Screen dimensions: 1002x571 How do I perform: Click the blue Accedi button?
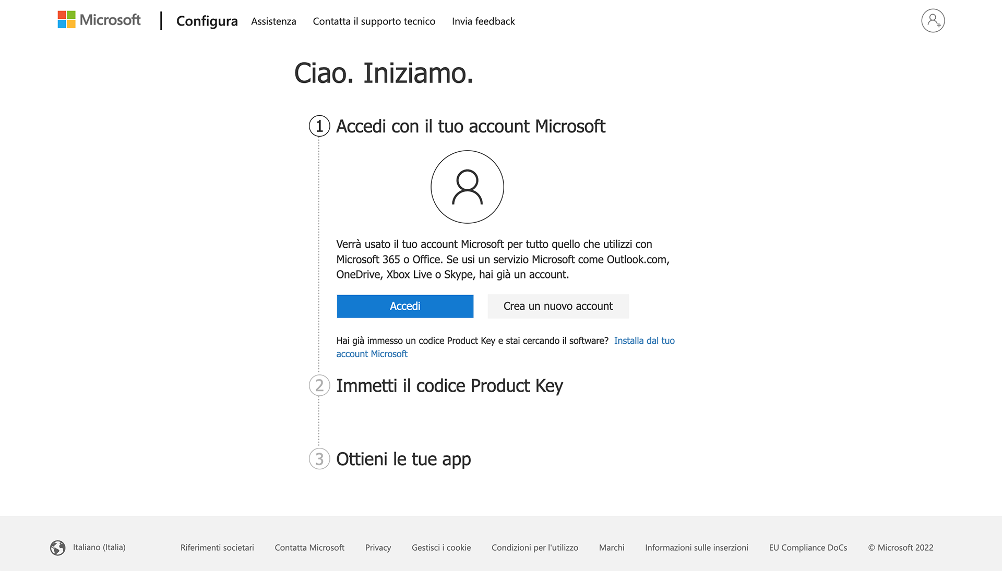405,306
